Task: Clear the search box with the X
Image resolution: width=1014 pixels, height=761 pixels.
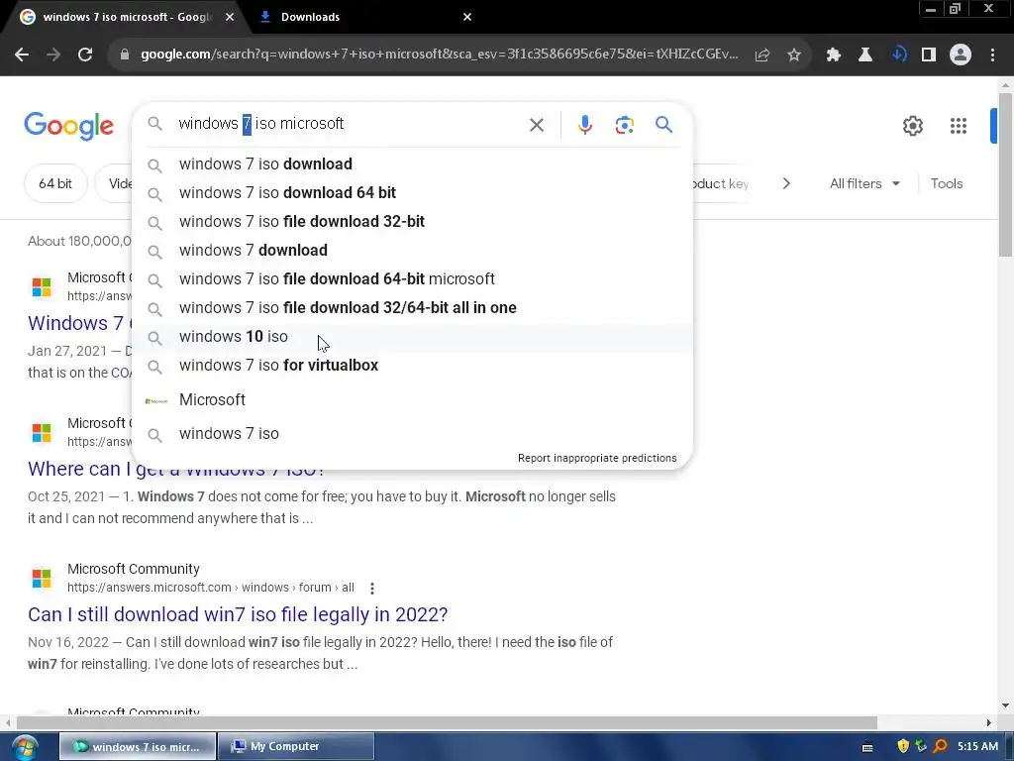Action: pyautogui.click(x=537, y=125)
